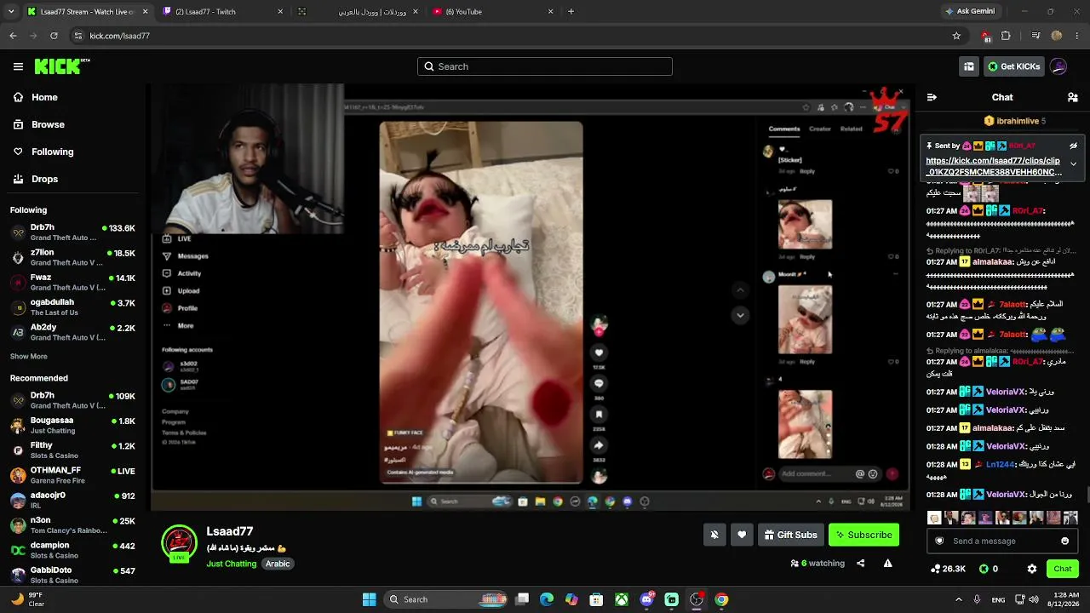
Task: Open the theatre layout icon beside Get KICKs
Action: pyautogui.click(x=968, y=66)
